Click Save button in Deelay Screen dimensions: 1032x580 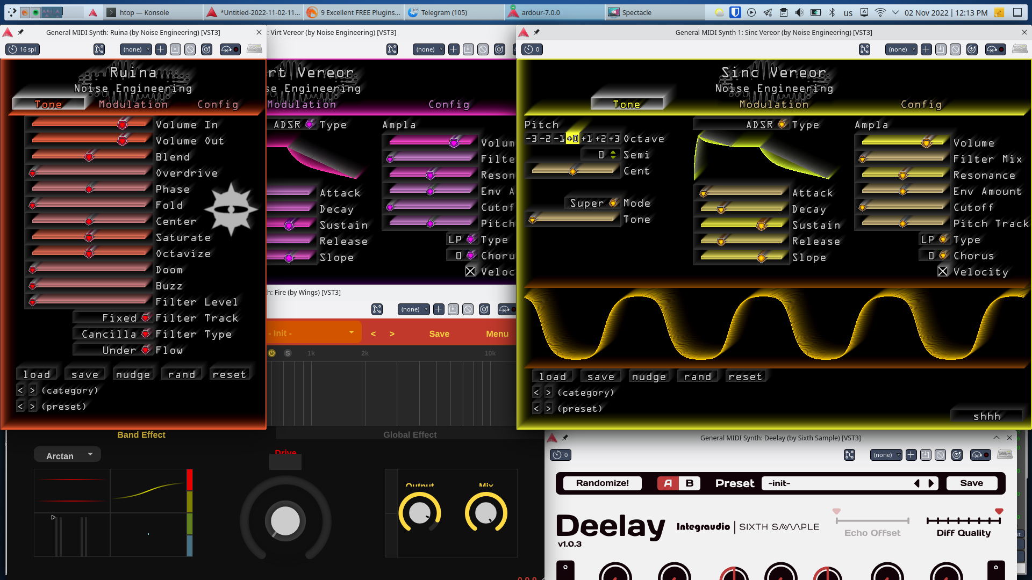coord(972,483)
